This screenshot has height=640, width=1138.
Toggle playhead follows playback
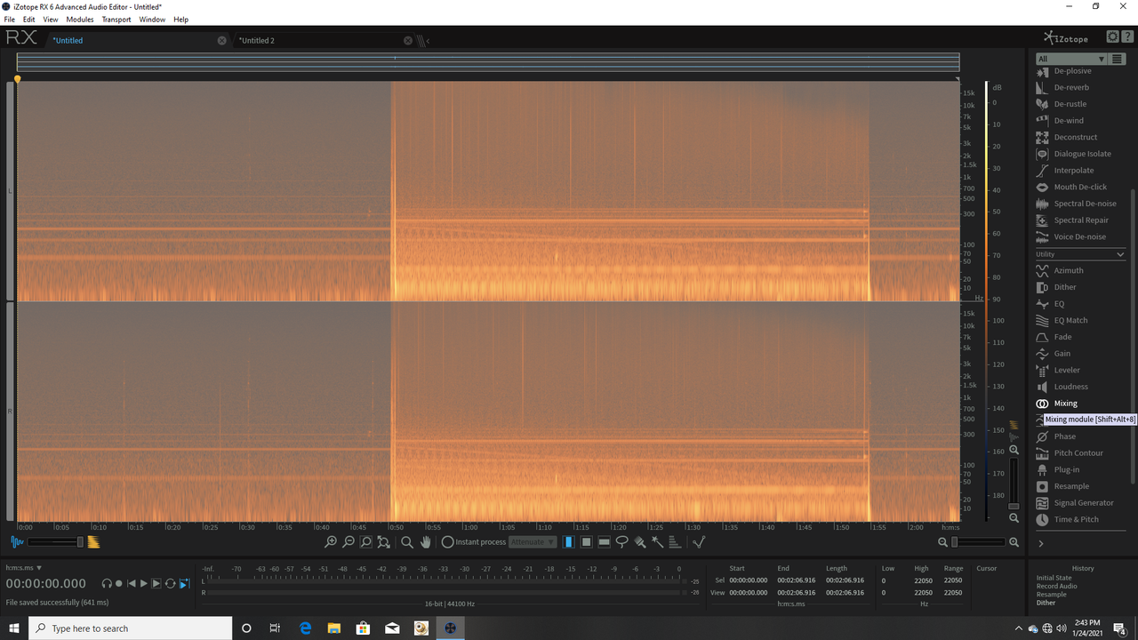pyautogui.click(x=184, y=583)
